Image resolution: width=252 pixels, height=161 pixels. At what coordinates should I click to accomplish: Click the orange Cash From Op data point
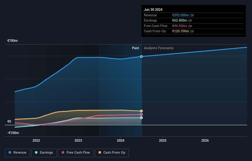[142, 111]
